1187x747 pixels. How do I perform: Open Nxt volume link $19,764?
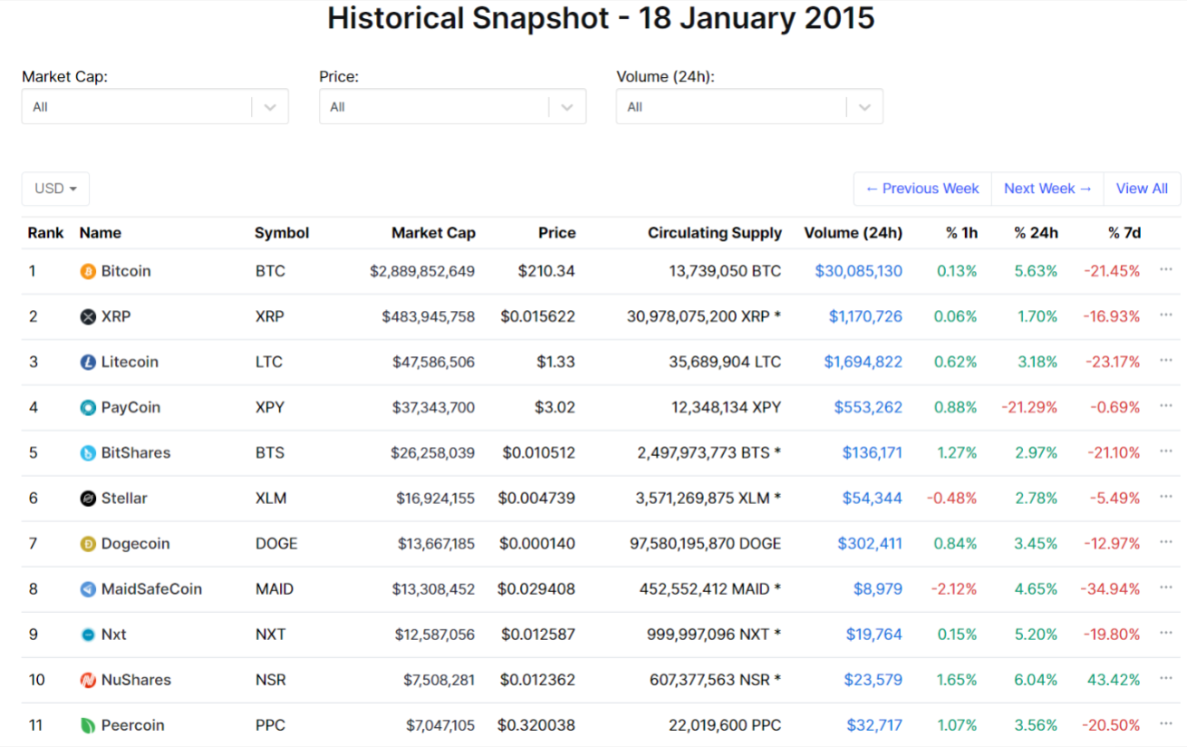[874, 635]
